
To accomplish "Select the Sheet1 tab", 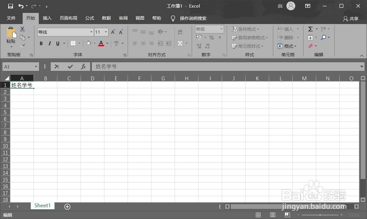I will (42, 206).
